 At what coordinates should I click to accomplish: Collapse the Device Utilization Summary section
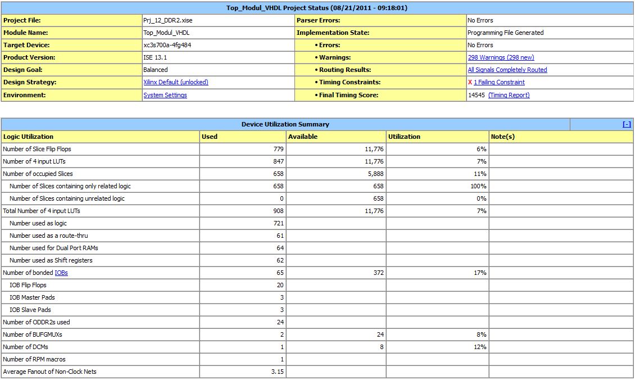[x=627, y=124]
